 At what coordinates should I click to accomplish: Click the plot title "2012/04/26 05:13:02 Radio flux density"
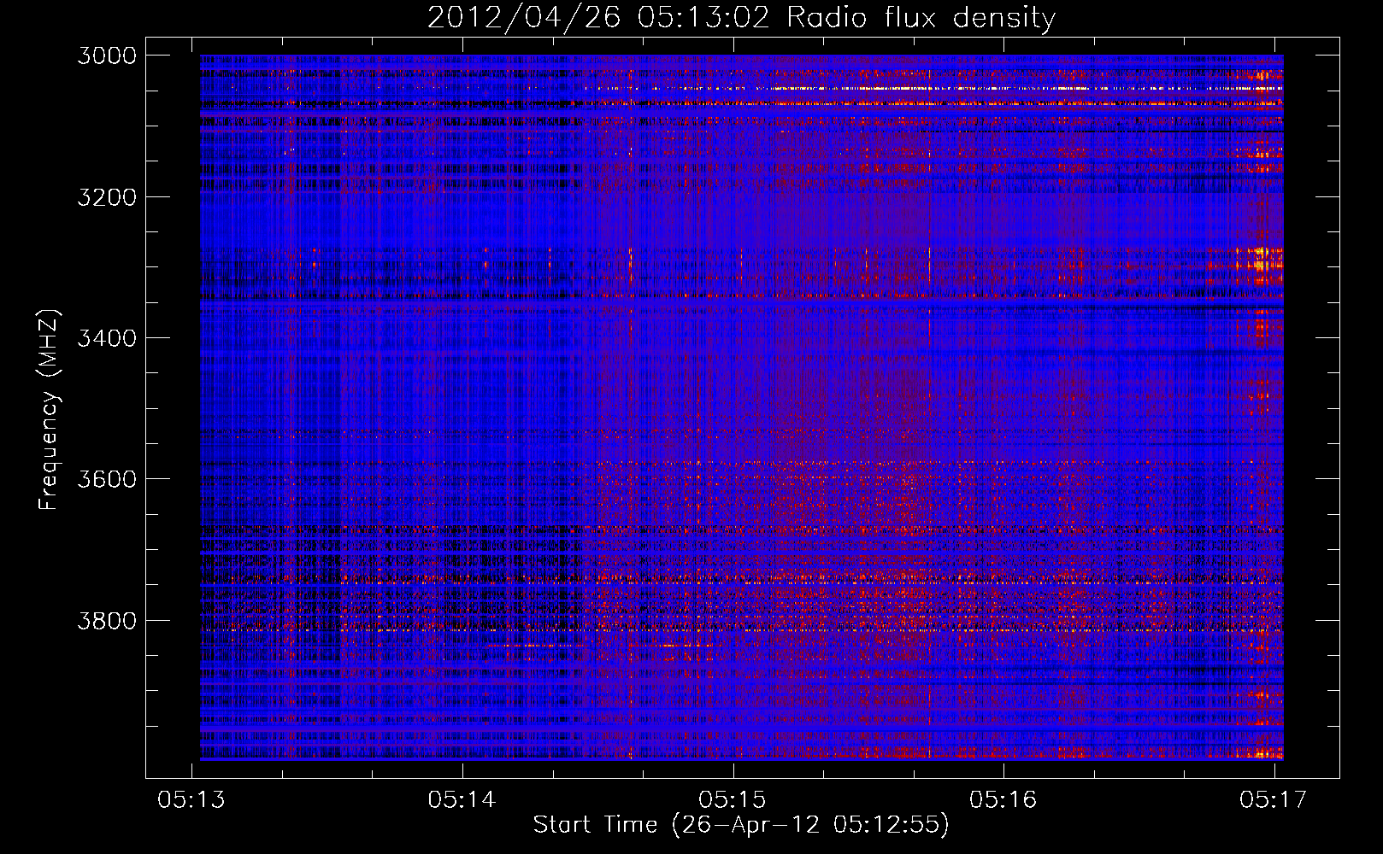pyautogui.click(x=741, y=18)
